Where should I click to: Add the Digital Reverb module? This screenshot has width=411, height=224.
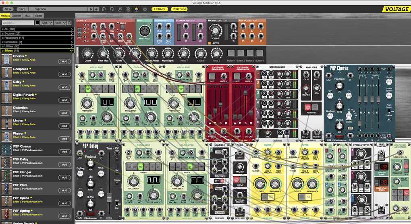pos(64,100)
